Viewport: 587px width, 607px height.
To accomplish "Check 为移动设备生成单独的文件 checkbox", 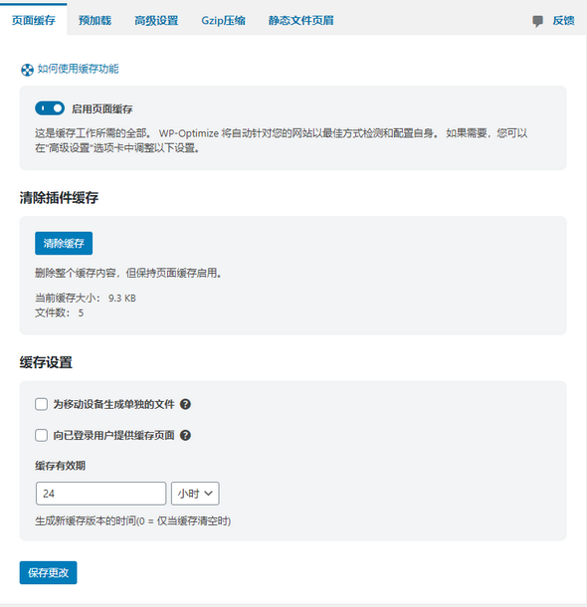I will [42, 404].
